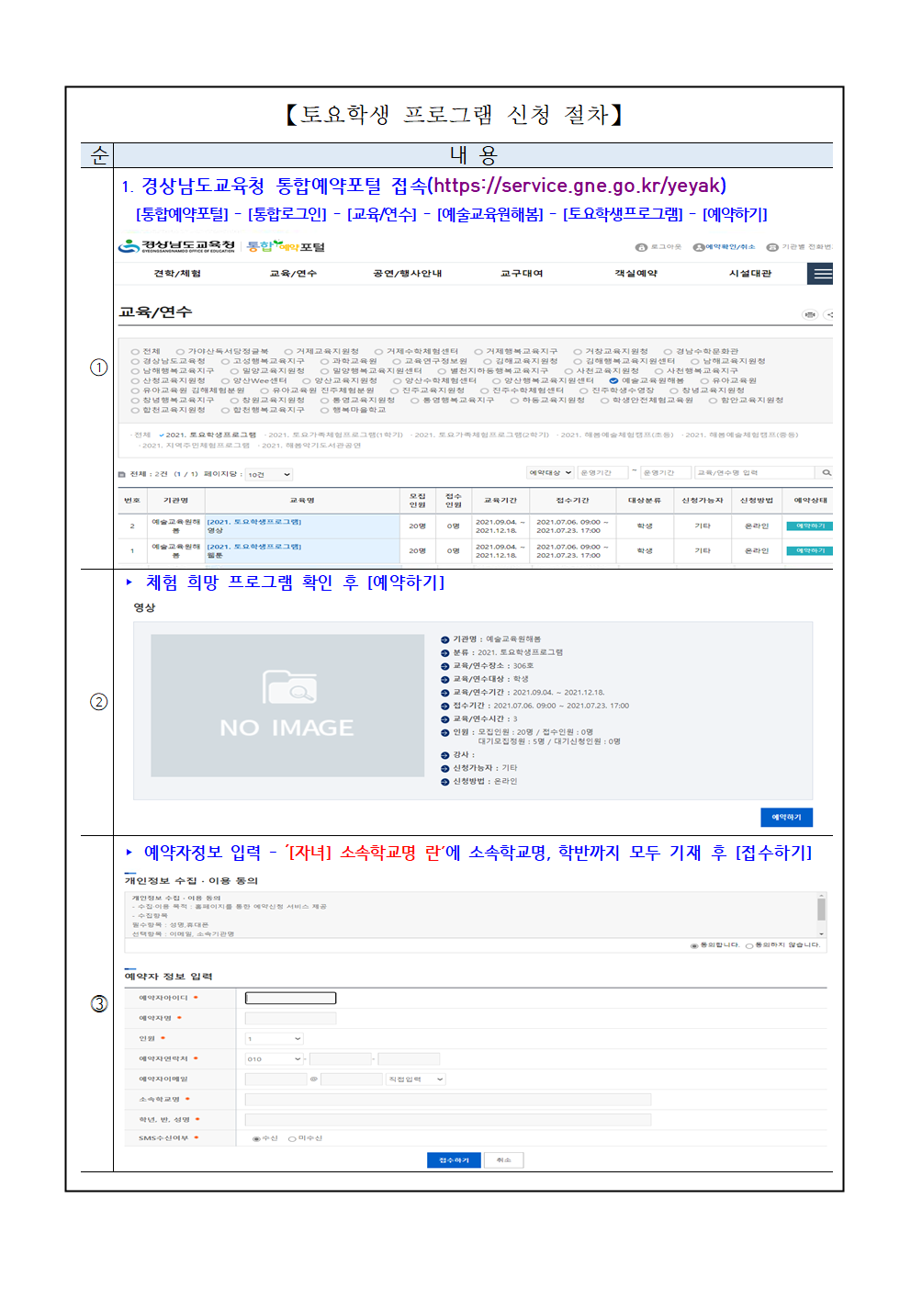911x1289 pixels.
Task: Click the 로그아웃 lock icon
Action: click(x=641, y=247)
